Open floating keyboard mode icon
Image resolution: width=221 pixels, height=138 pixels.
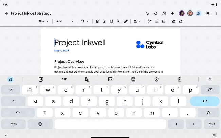click(x=133, y=79)
